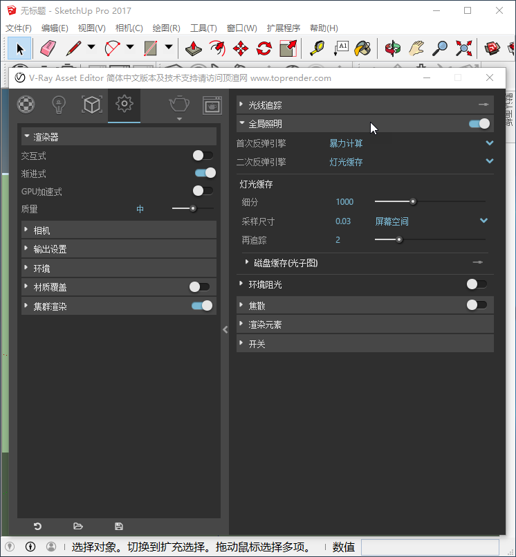Expand the 光线追踪 raytrace section
516x557 pixels.
click(365, 104)
